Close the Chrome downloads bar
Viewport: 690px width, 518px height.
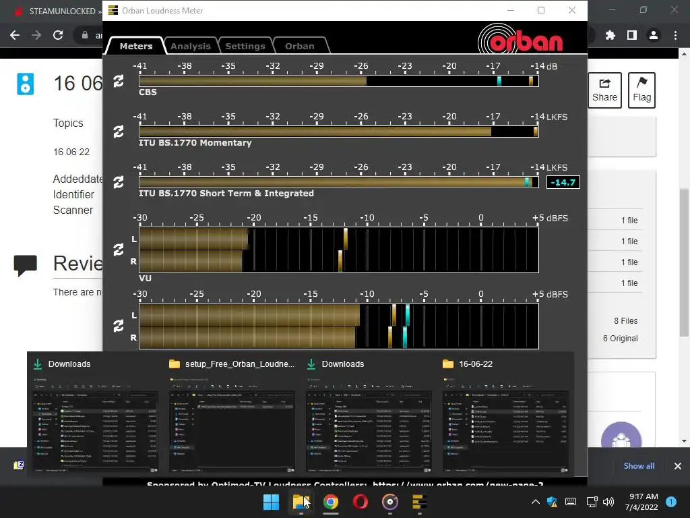pyautogui.click(x=678, y=466)
